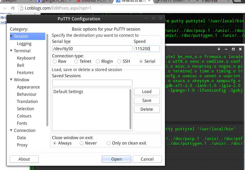Open the terminal window dropdown menu icon
Screen dimensions: 245x170
click(x=219, y=49)
